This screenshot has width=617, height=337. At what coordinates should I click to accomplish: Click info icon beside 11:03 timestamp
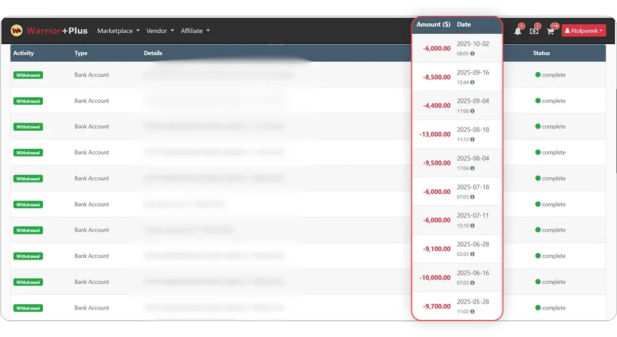coord(473,312)
